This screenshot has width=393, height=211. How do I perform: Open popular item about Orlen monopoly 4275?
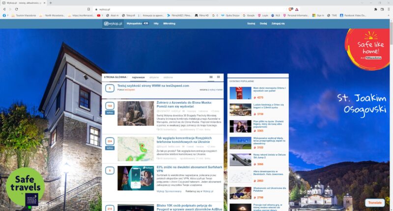click(269, 89)
